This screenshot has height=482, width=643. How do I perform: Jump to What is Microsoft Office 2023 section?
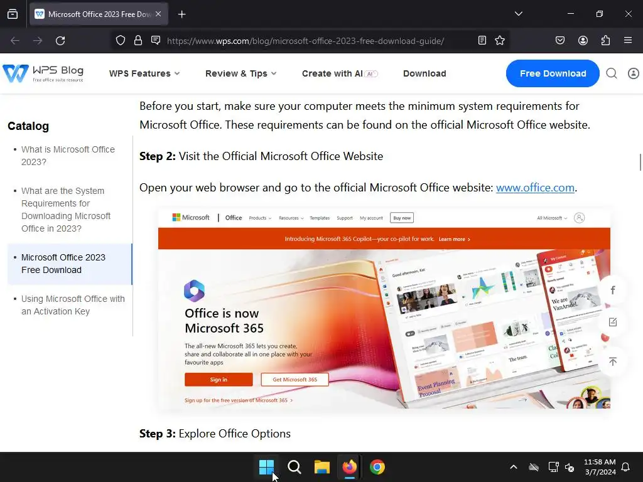pos(68,156)
